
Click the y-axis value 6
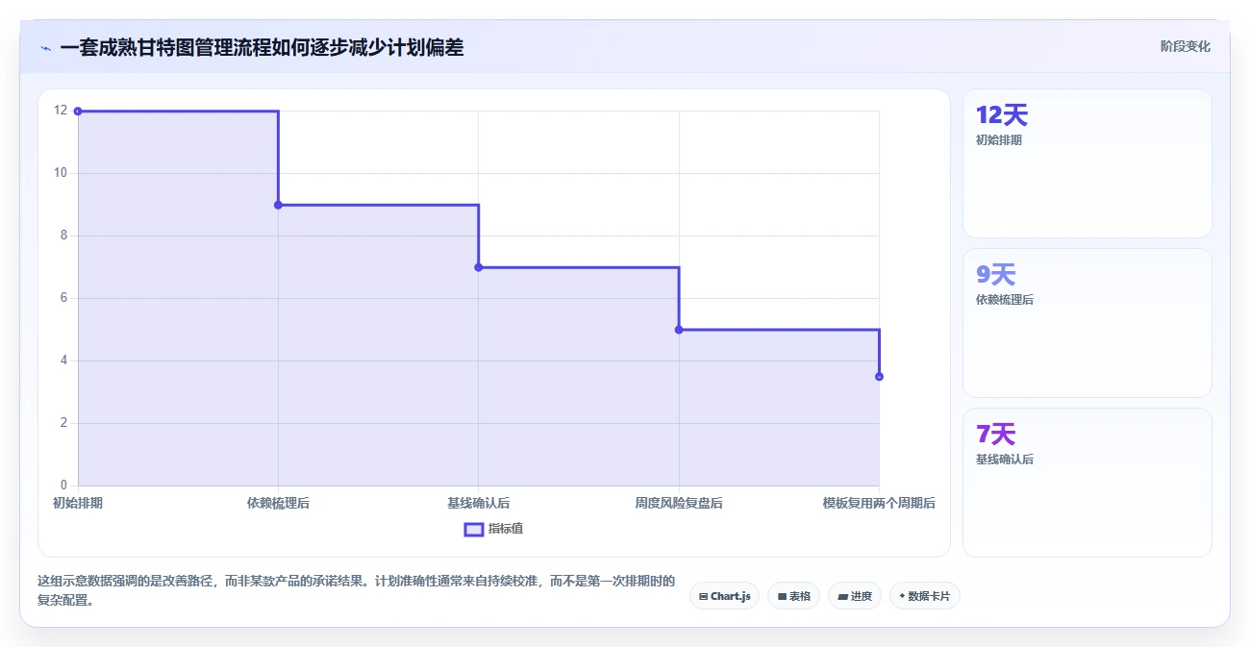[x=64, y=298]
